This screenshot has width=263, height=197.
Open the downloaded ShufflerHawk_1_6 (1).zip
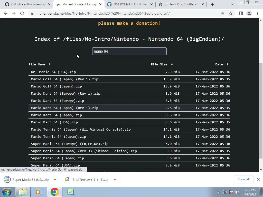(87, 180)
